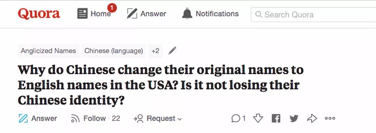
Task: Expand the +2 more topics tag
Action: point(155,51)
